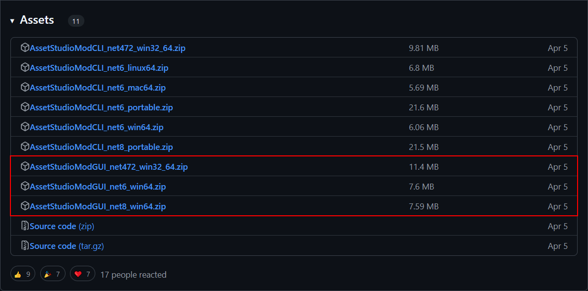Download Source code (tar.gz) archive
The height and width of the screenshot is (291, 588).
tap(66, 246)
